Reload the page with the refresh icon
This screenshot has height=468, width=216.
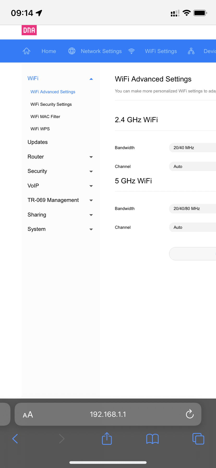(x=190, y=414)
